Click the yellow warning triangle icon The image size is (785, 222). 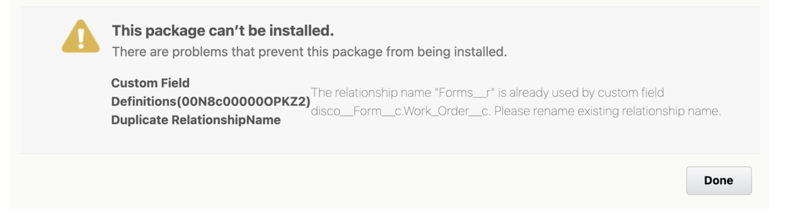80,37
